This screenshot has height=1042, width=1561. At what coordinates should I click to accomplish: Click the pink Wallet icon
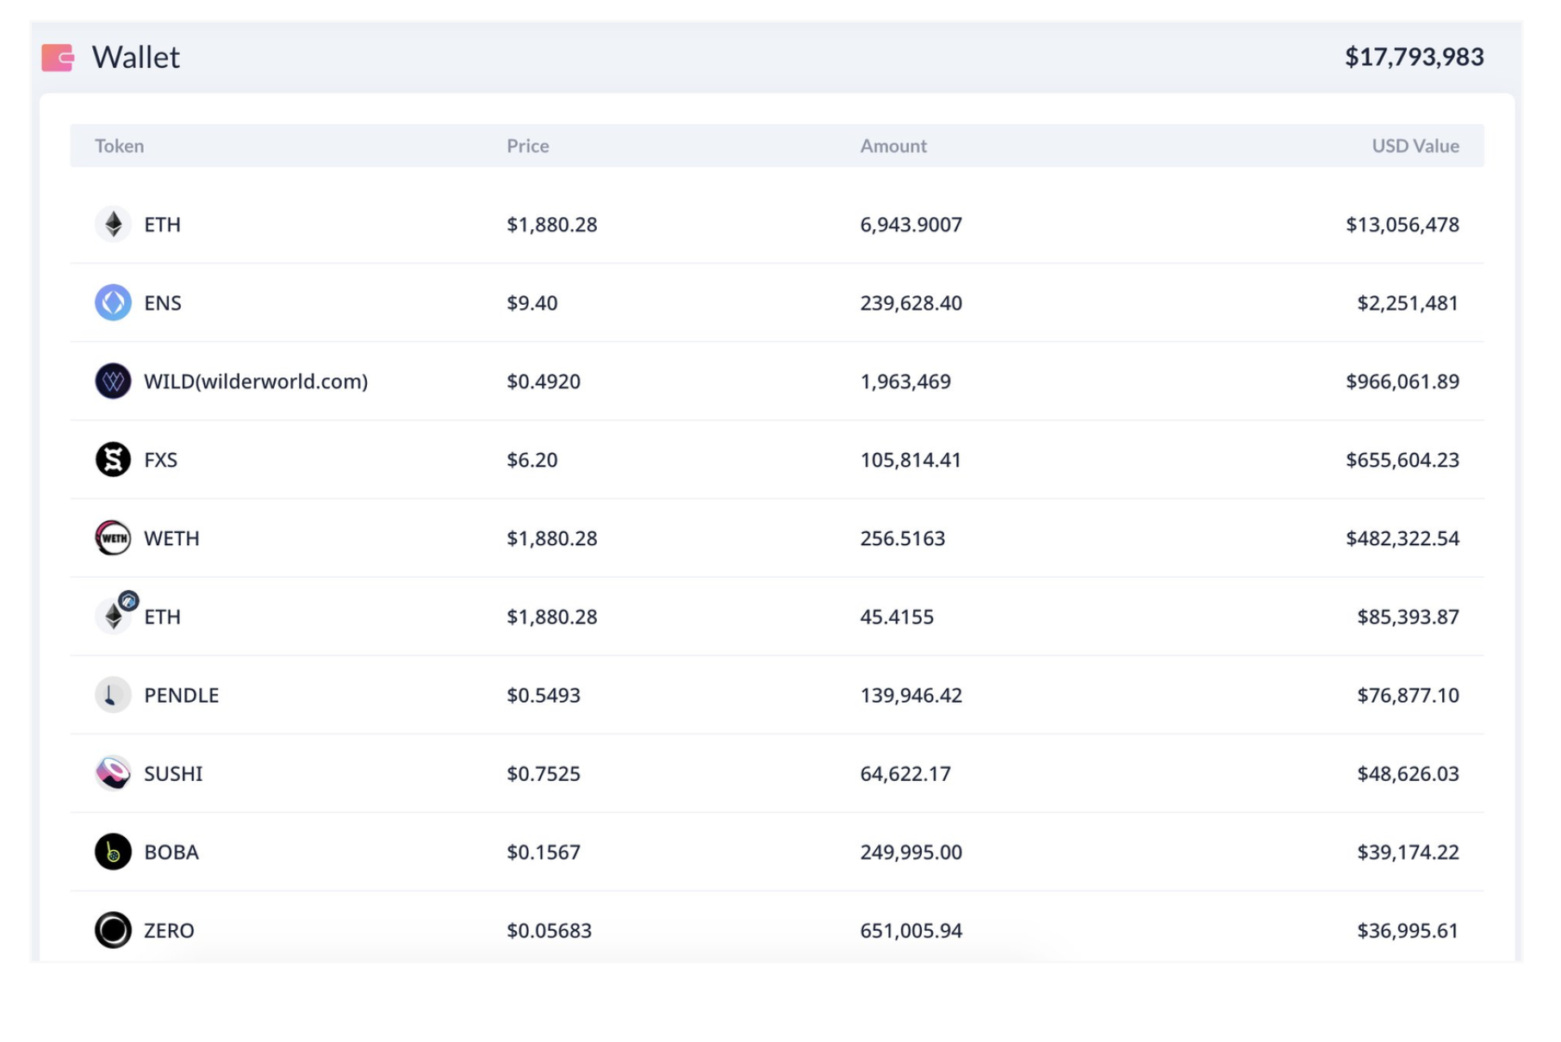pyautogui.click(x=58, y=58)
